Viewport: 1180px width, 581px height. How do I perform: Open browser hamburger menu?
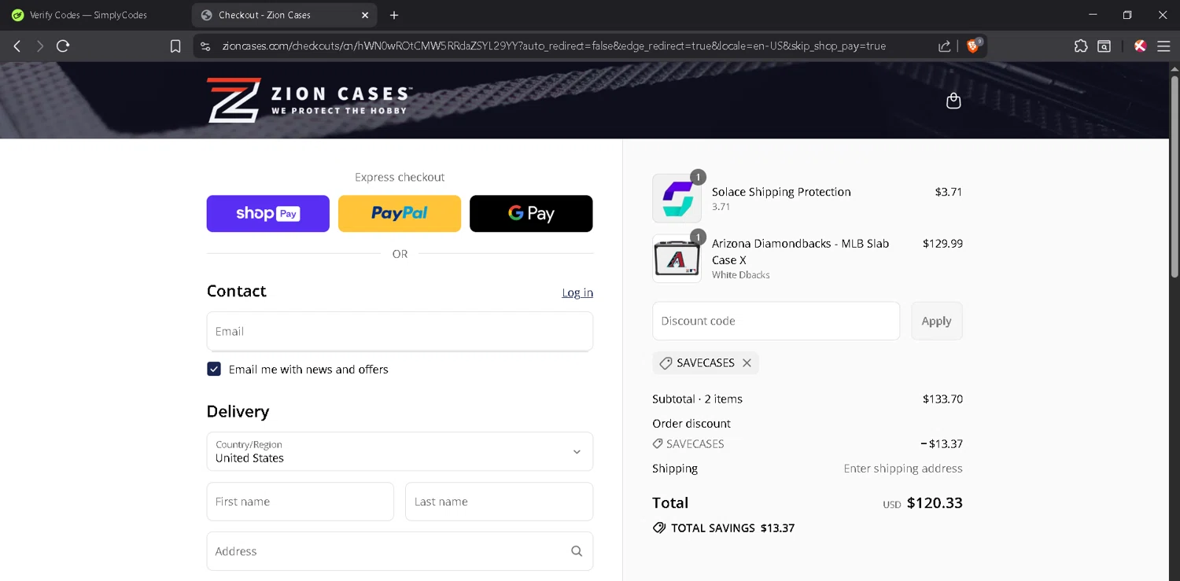pyautogui.click(x=1163, y=46)
